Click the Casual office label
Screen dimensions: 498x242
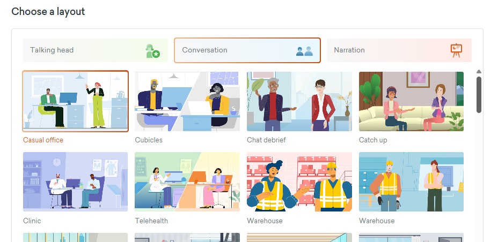43,140
